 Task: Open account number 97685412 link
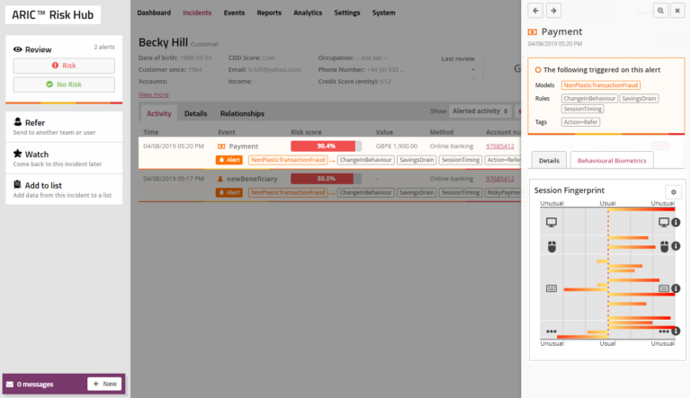[499, 146]
